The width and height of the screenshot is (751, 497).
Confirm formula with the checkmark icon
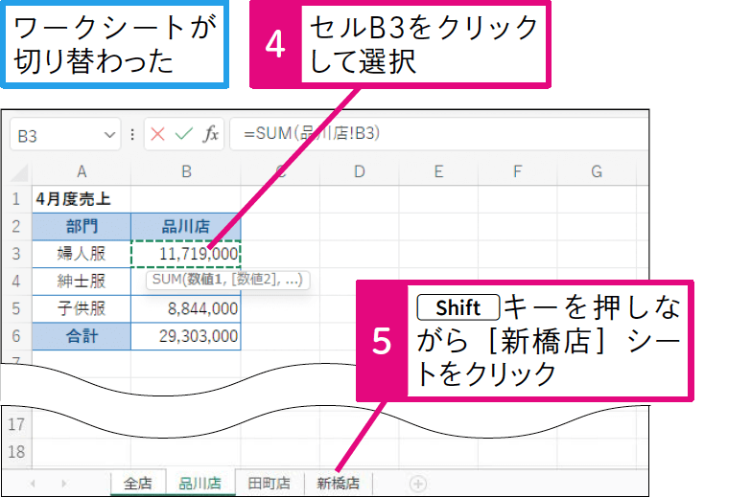coord(184,134)
